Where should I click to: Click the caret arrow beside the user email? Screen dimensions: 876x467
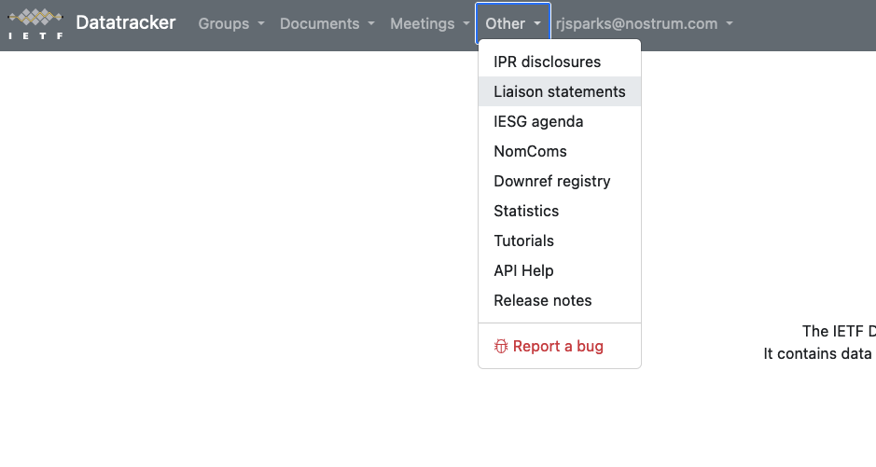[x=730, y=23]
